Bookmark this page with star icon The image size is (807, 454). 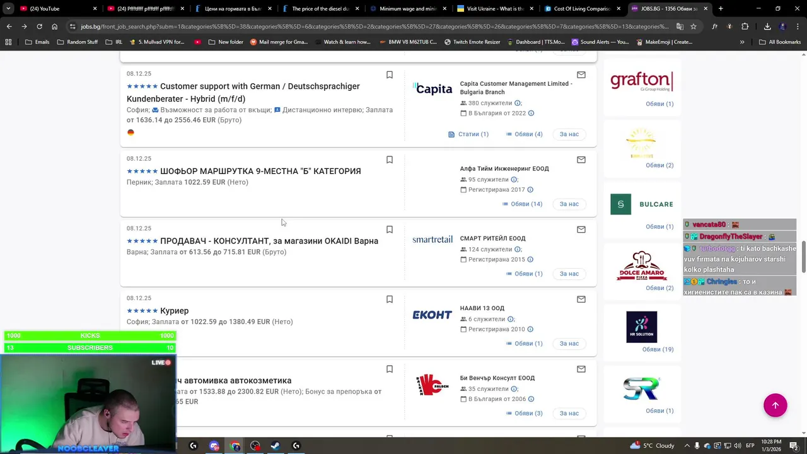(694, 26)
